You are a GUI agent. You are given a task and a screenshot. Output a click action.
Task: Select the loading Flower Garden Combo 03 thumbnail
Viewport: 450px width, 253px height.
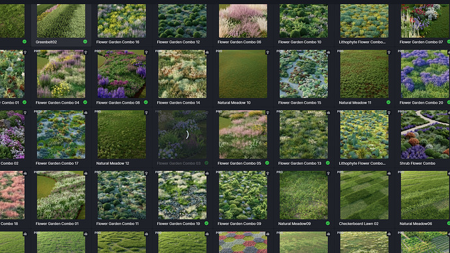click(183, 134)
